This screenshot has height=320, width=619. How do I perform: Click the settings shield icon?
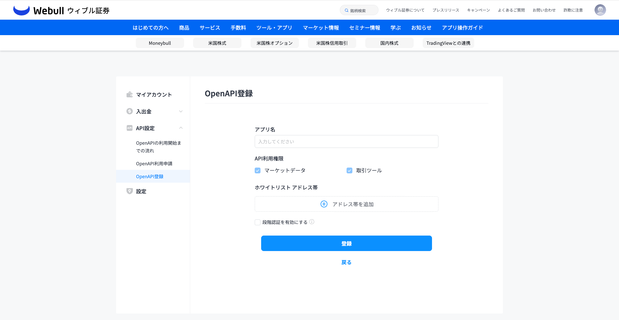[130, 191]
